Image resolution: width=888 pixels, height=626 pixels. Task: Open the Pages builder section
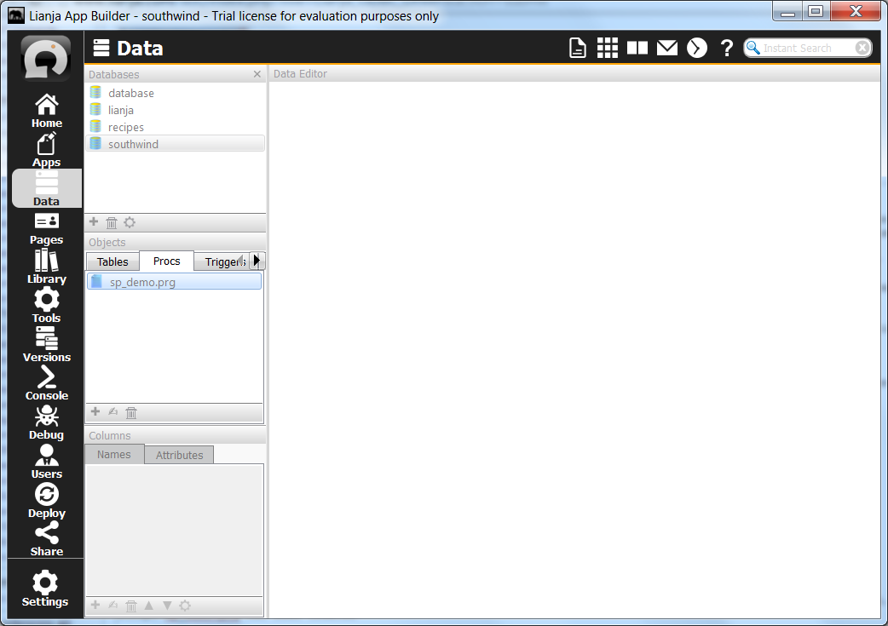pyautogui.click(x=46, y=227)
